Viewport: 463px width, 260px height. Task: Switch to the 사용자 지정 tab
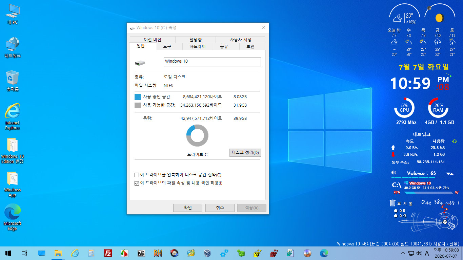(x=240, y=40)
